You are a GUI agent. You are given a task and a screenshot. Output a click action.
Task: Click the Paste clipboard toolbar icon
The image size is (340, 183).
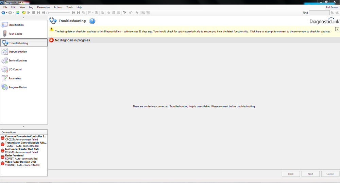[x=119, y=13]
